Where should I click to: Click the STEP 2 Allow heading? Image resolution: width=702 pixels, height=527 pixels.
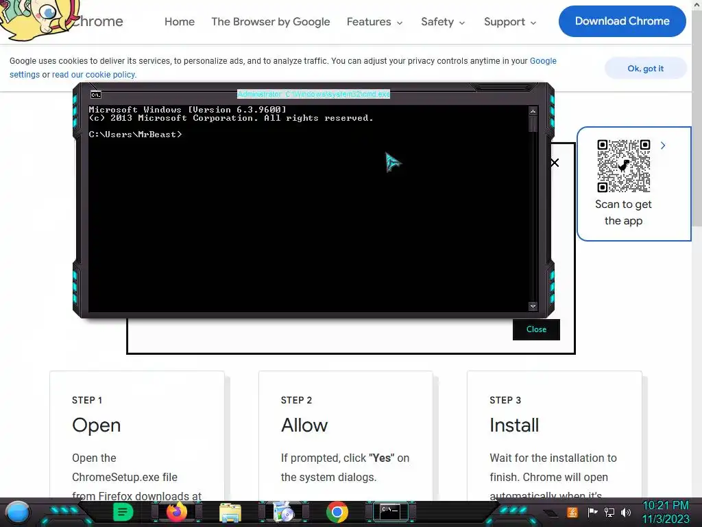click(x=304, y=425)
